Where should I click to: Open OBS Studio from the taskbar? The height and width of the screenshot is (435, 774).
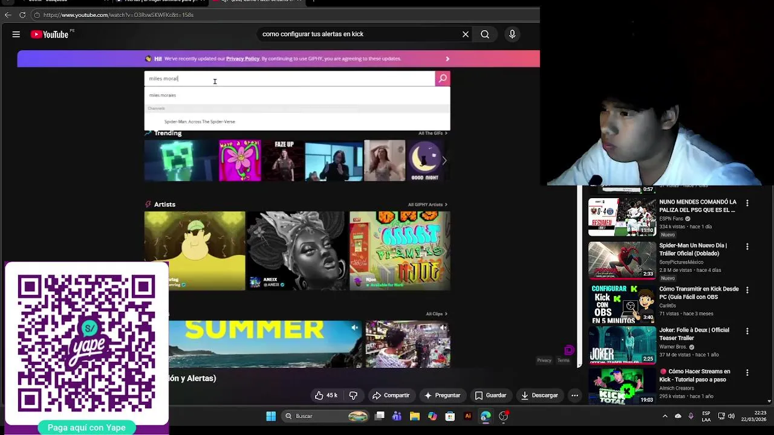503,416
